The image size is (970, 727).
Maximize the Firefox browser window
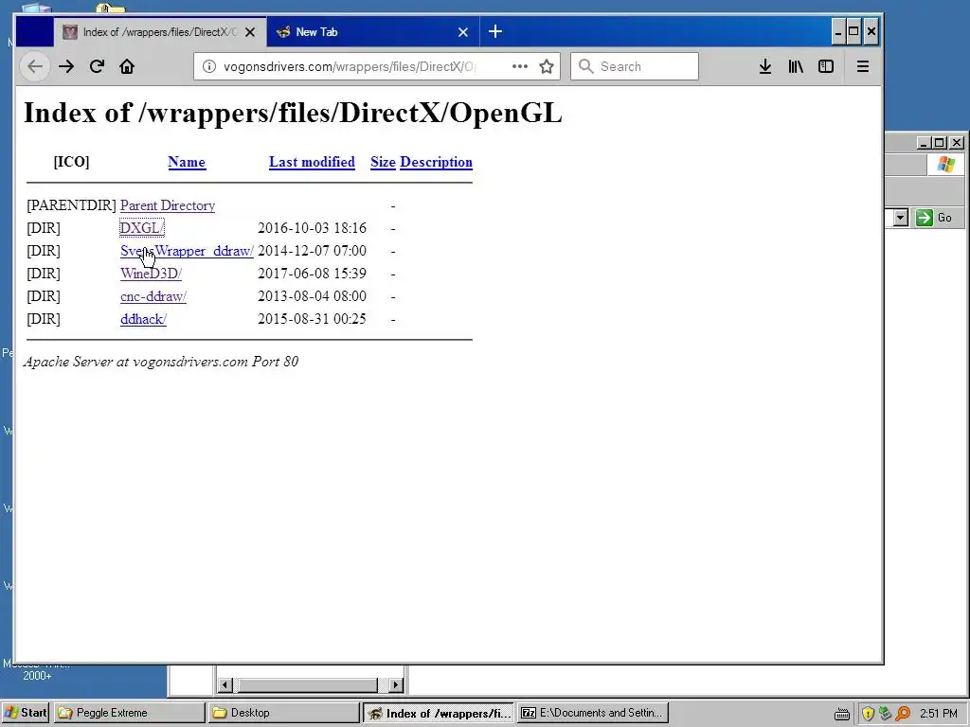pos(853,31)
